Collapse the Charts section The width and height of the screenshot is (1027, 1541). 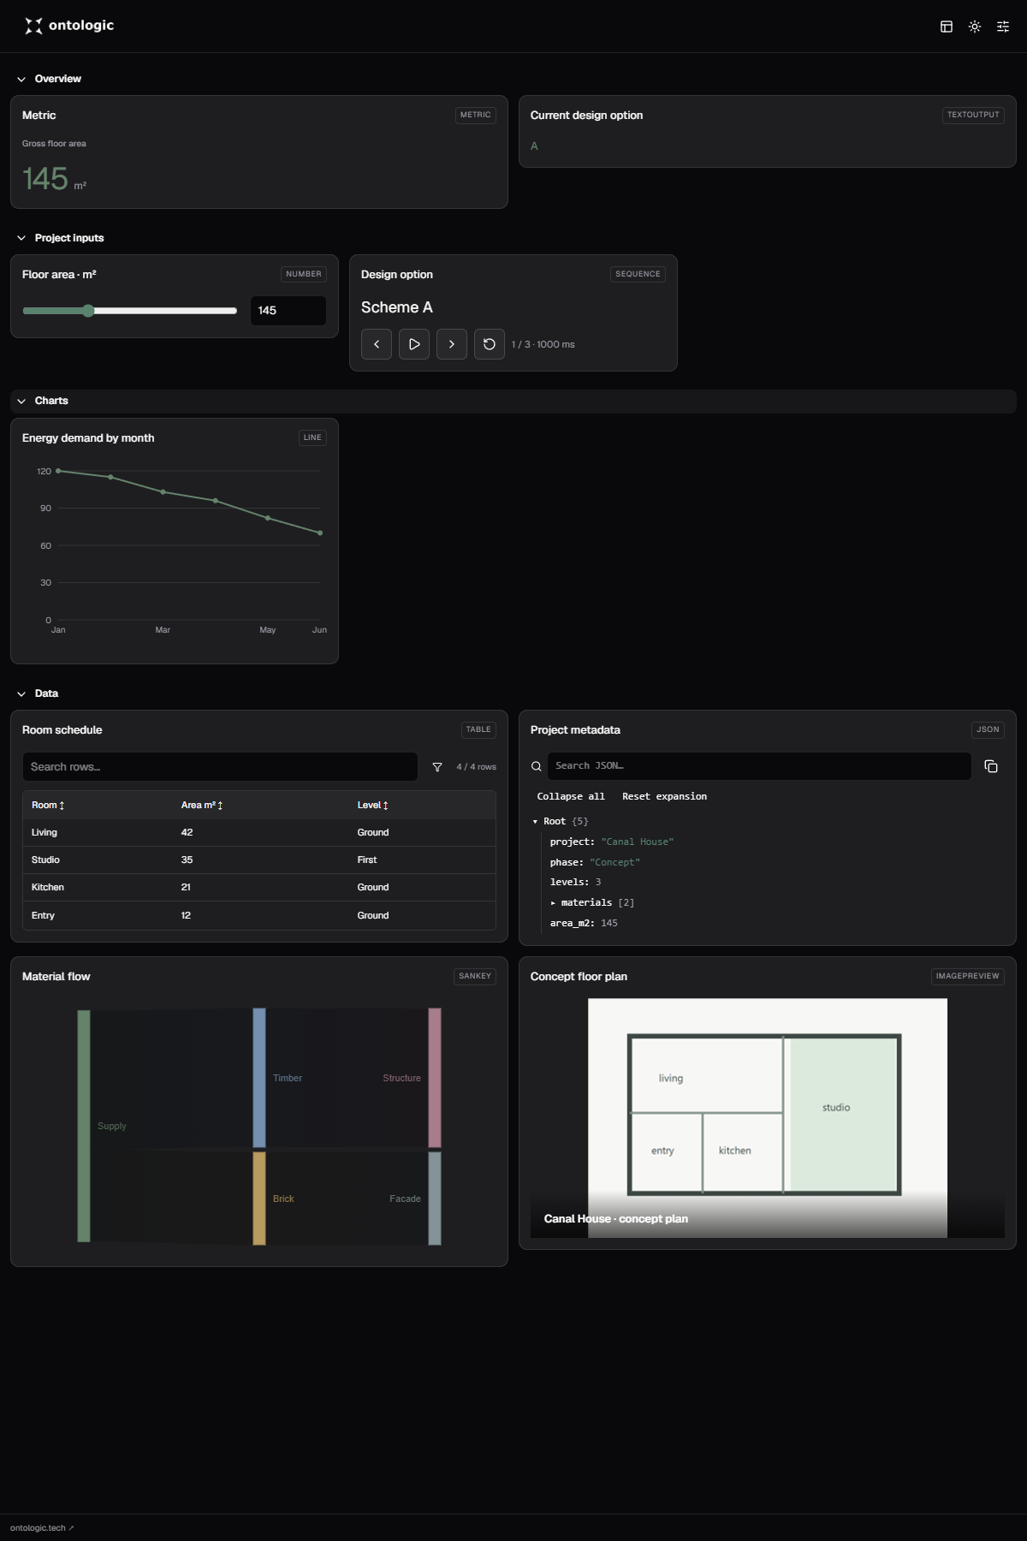click(21, 401)
